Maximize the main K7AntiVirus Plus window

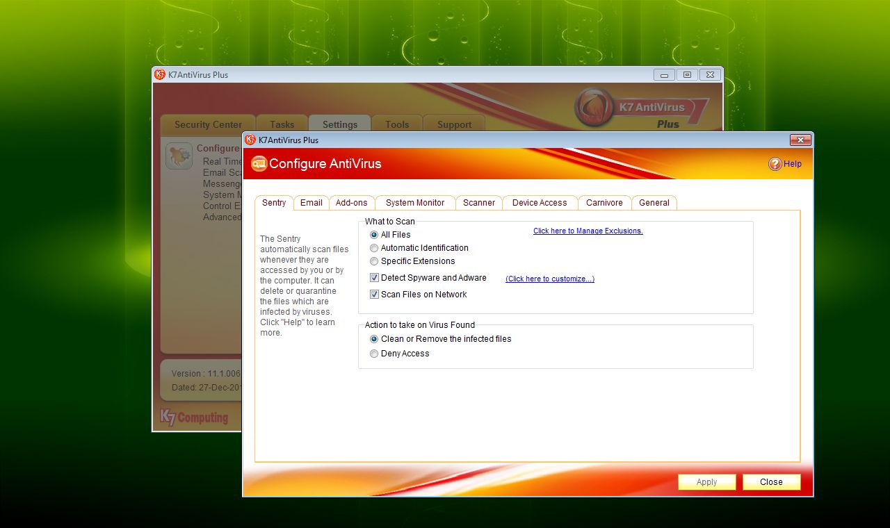[687, 75]
